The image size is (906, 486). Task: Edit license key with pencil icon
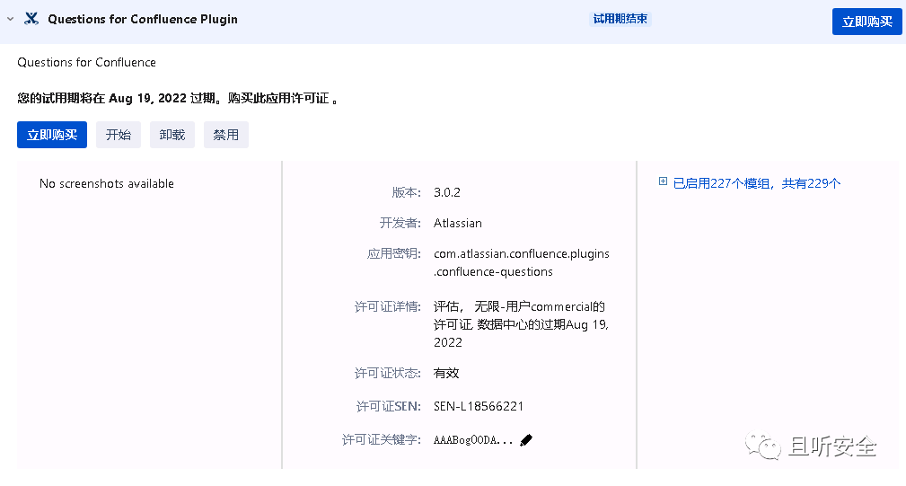click(526, 440)
